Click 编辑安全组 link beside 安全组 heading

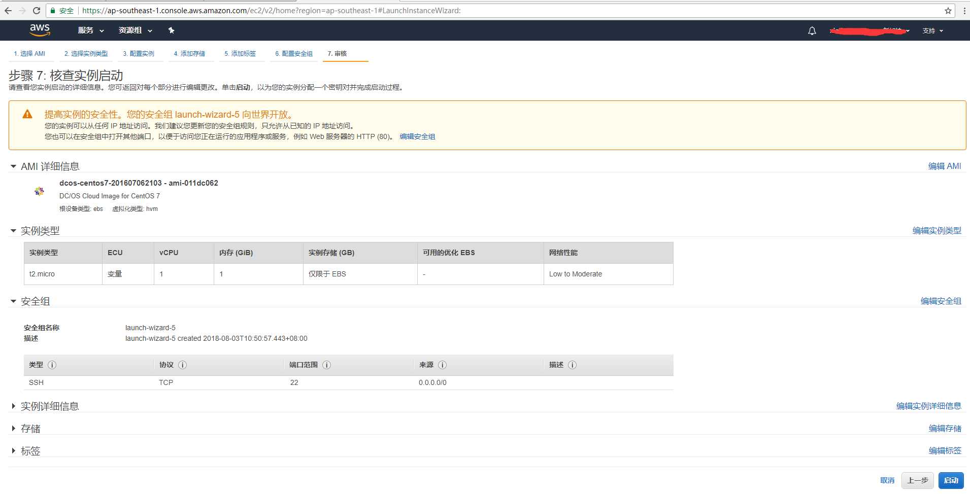[941, 301]
